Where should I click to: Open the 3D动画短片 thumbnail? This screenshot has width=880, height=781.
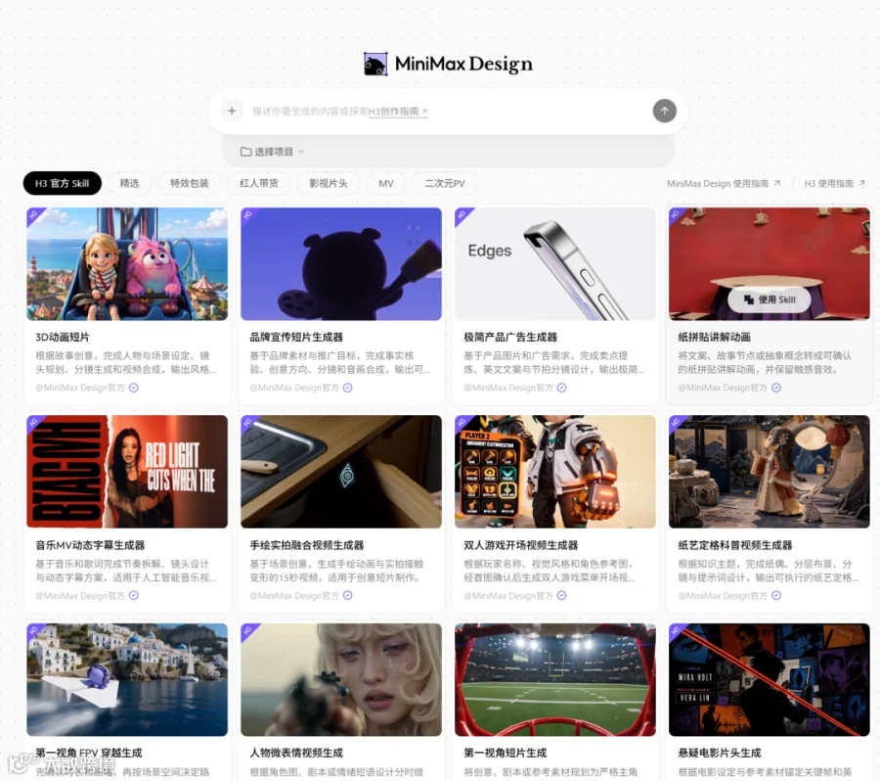(127, 264)
